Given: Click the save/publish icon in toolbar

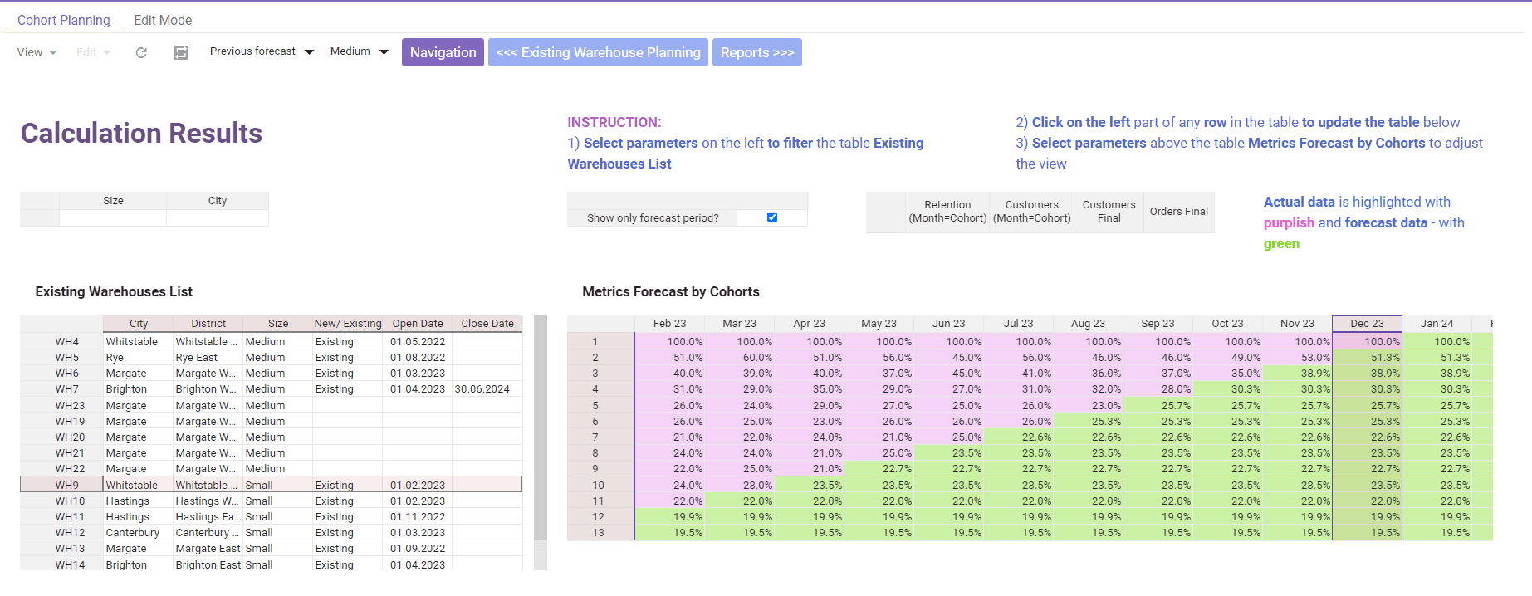Looking at the screenshot, I should [181, 52].
